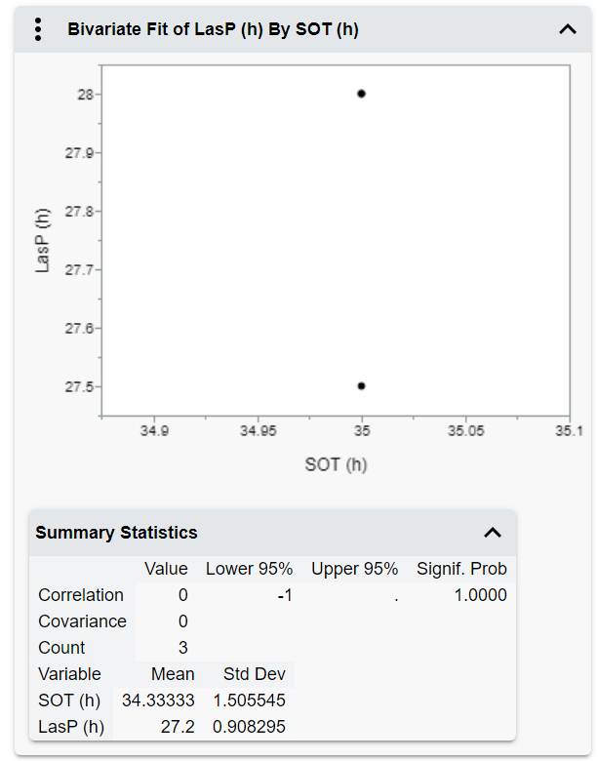598x761 pixels.
Task: Select the data point at LasP 28
Action: pyautogui.click(x=361, y=94)
